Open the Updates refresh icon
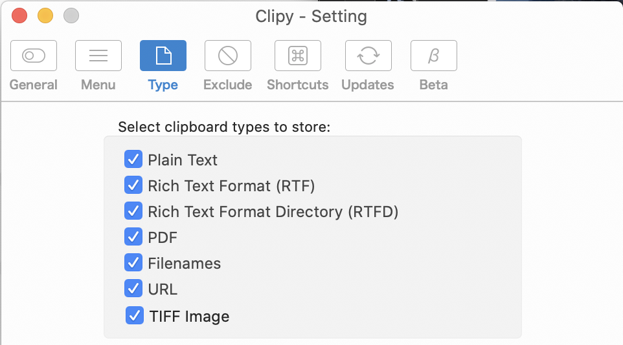The image size is (623, 345). click(x=368, y=56)
